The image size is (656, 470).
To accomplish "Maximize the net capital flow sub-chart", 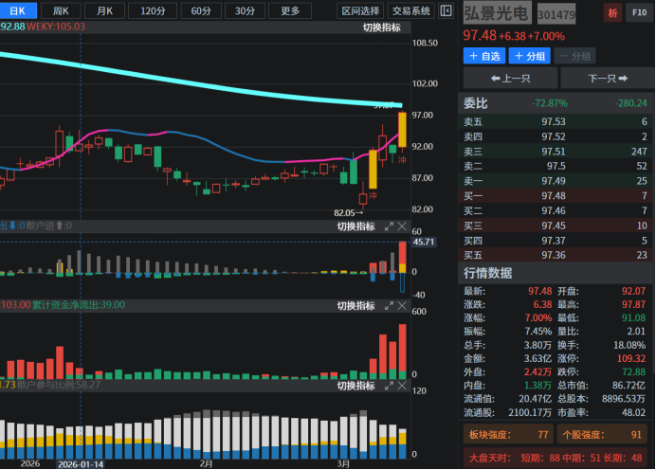I will coord(388,306).
